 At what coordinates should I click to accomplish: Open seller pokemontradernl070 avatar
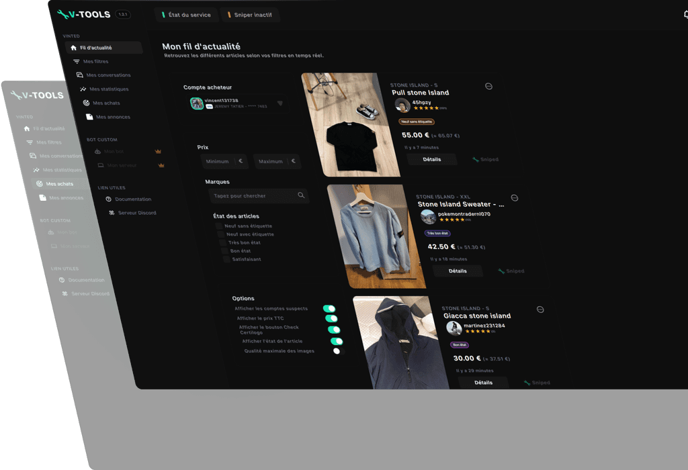(x=428, y=217)
